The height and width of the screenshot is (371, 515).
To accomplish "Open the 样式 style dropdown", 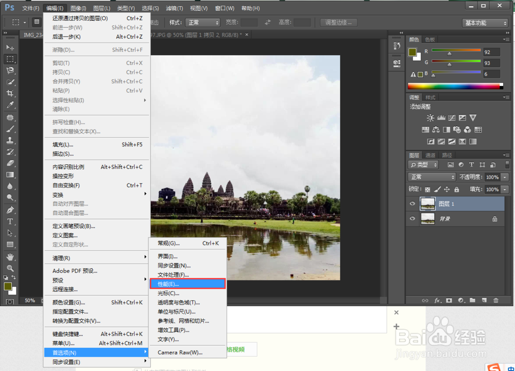I will (x=202, y=23).
